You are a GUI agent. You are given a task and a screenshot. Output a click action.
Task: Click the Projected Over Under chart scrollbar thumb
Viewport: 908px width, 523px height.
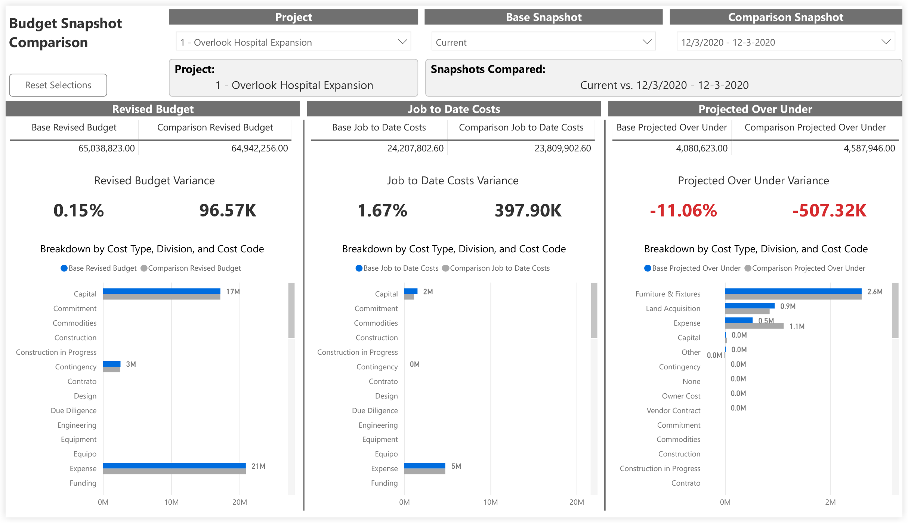click(895, 310)
